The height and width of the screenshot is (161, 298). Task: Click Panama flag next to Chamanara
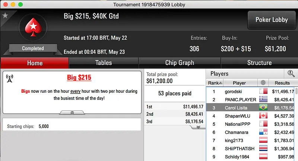point(263,132)
